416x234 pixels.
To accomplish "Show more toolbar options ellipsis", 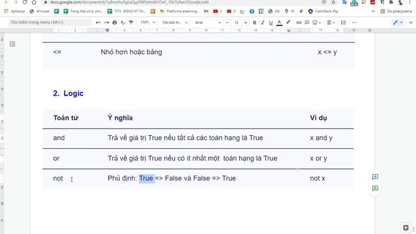I will point(354,23).
